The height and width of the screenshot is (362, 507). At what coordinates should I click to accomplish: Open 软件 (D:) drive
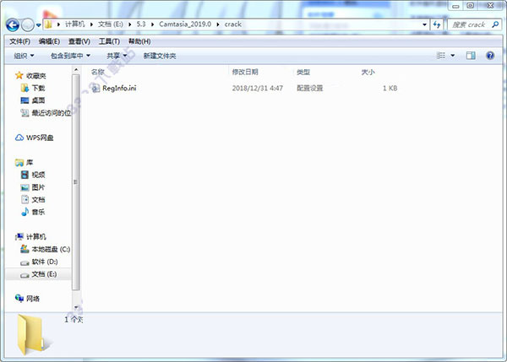45,262
